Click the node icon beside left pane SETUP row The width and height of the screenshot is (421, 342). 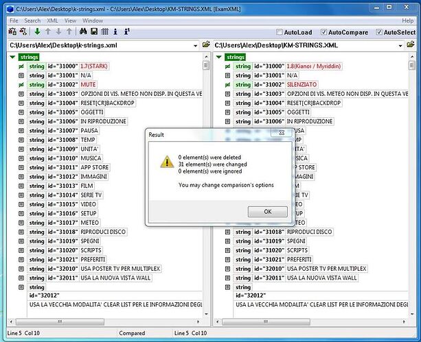(21, 214)
